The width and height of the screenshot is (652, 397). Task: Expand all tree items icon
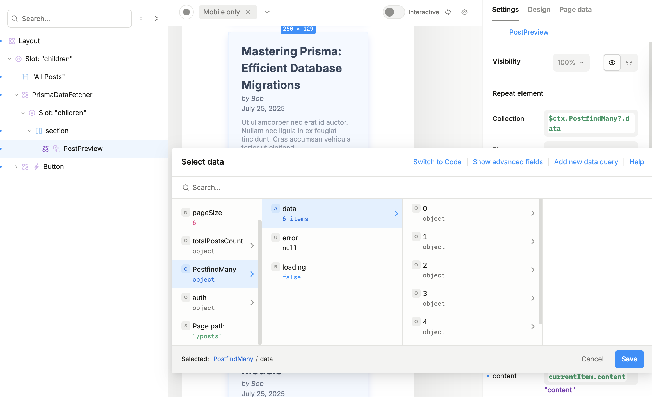[141, 19]
